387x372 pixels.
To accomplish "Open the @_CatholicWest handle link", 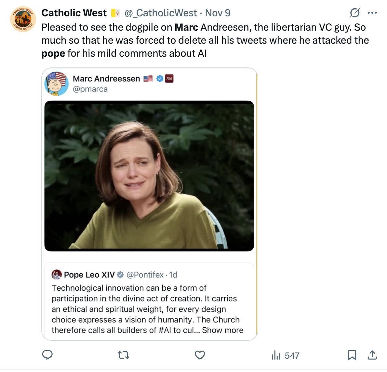I will pos(161,13).
